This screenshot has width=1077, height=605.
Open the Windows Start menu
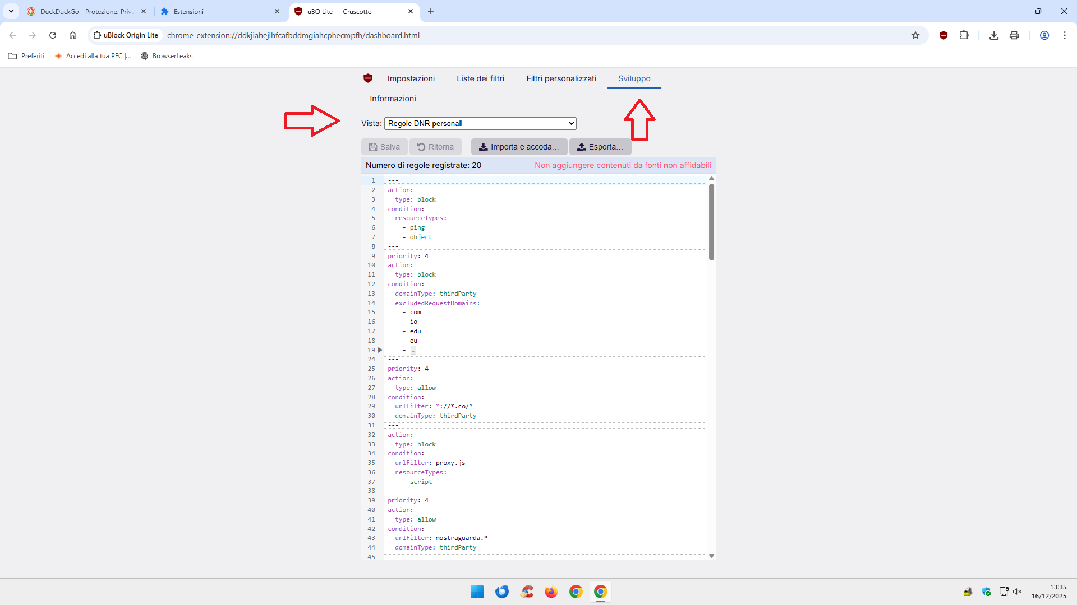coord(477,592)
